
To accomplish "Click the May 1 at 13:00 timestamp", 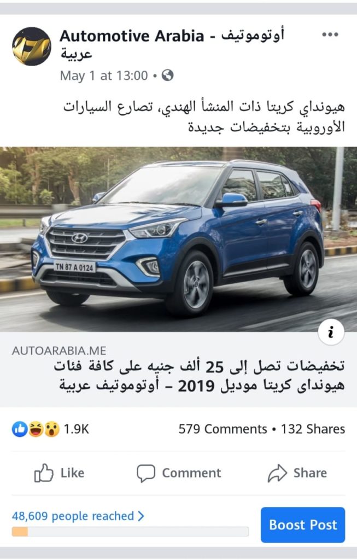I will tap(104, 75).
